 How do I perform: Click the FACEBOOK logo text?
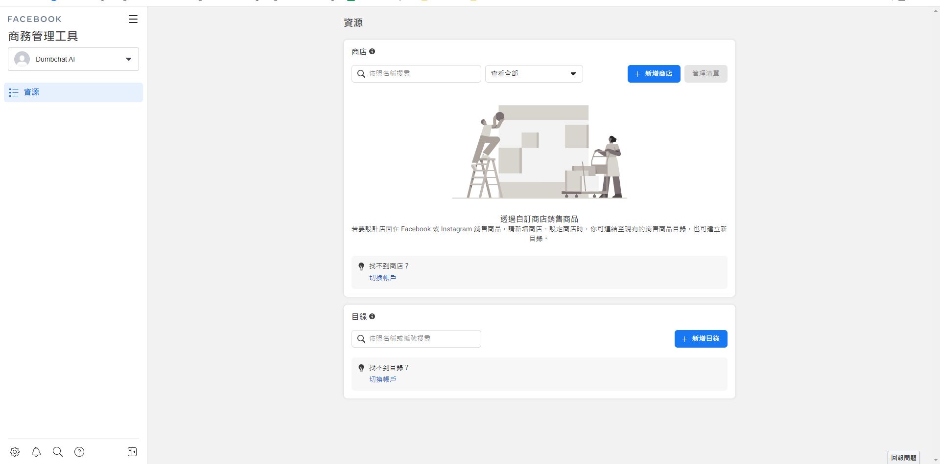[x=34, y=19]
